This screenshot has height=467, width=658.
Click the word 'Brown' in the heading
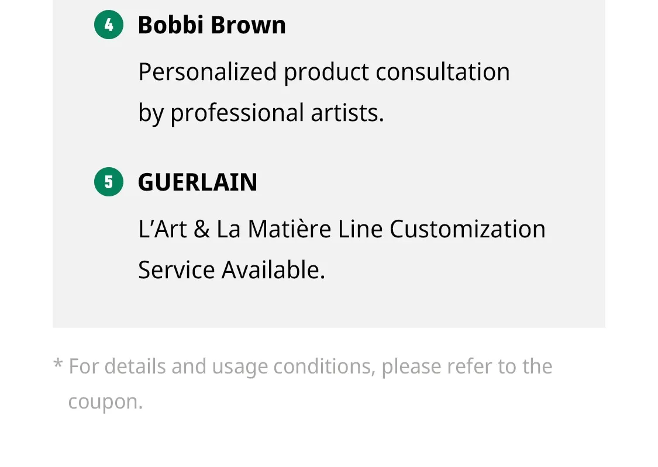pyautogui.click(x=248, y=25)
